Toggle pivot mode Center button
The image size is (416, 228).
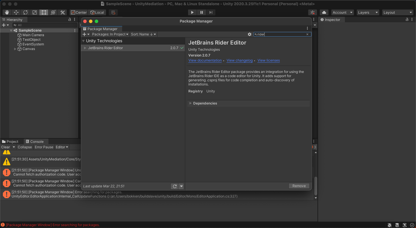tap(79, 12)
